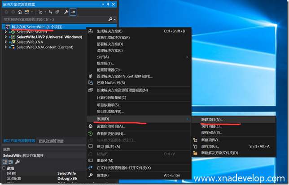
Task: Select 生成解决方案(B) in context menu
Action: pyautogui.click(x=109, y=31)
